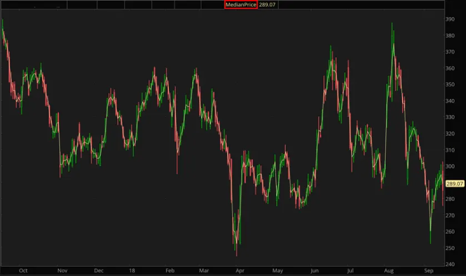The height and width of the screenshot is (276, 466).
Task: Click the 350 price axis label
Action: click(450, 84)
